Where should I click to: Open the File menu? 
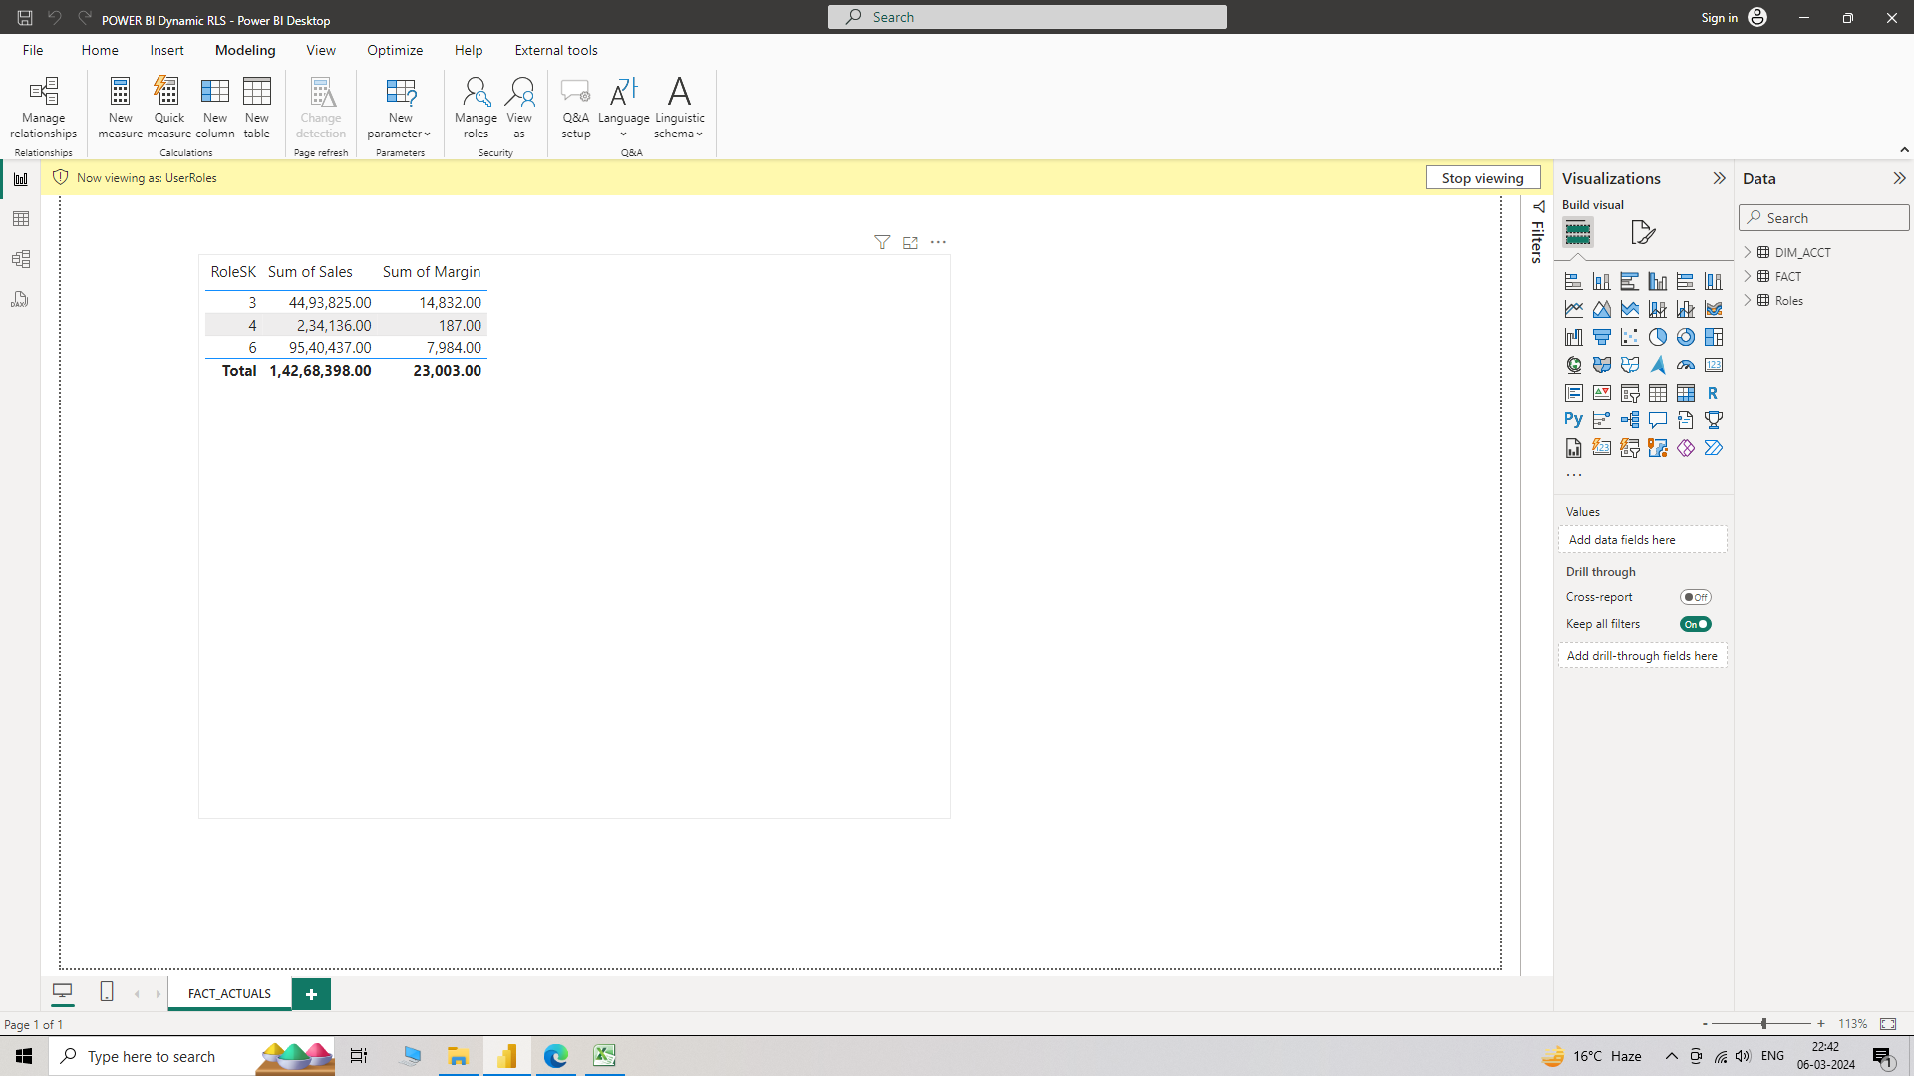33,50
